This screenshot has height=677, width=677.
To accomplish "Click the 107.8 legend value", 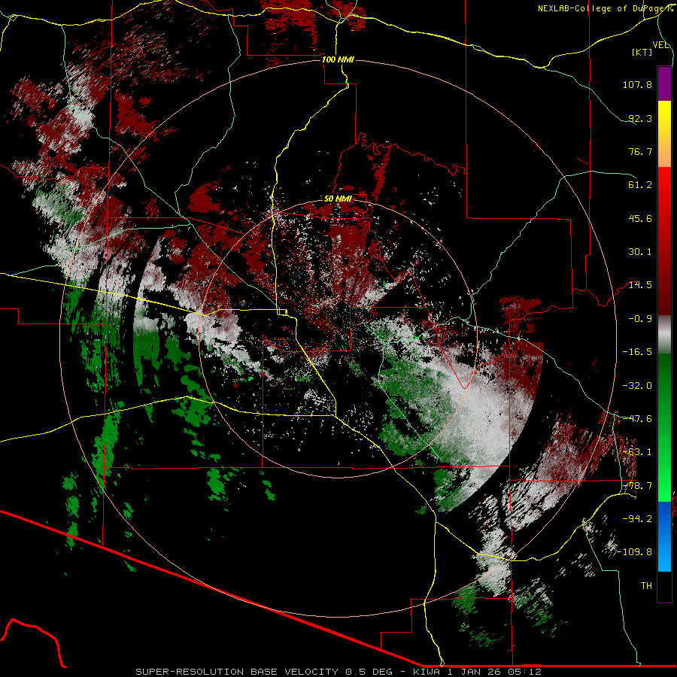I will click(637, 84).
